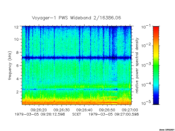Click the 09:26:50 time axis label
The height and width of the screenshot is (131, 175).
click(x=107, y=110)
